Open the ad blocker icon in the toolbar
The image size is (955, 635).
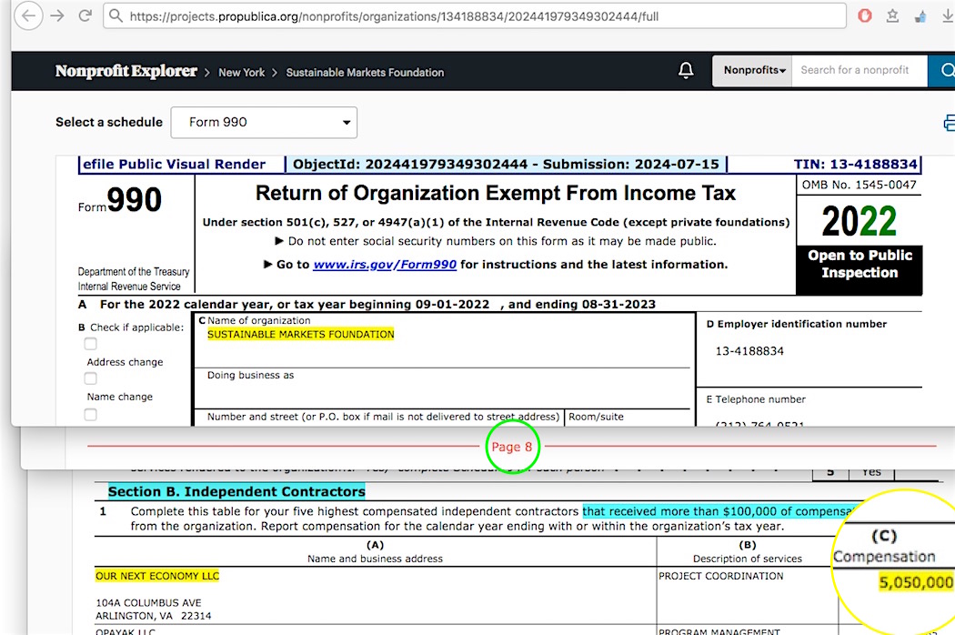tap(864, 15)
